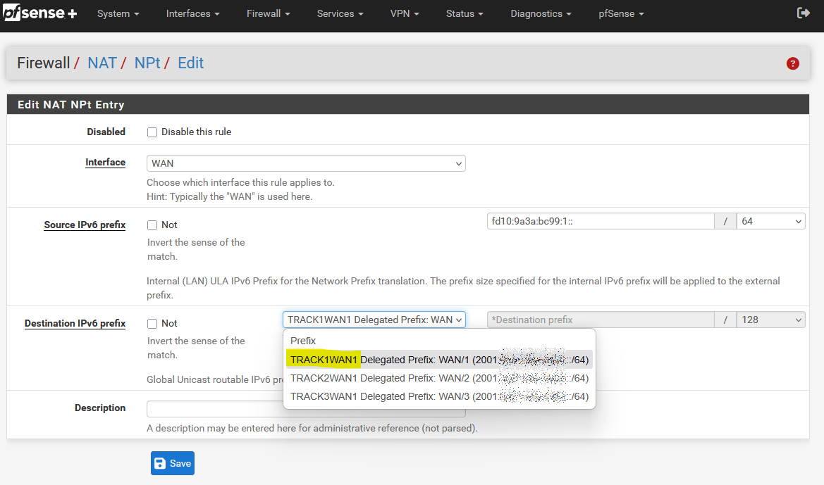Open the Diagnostics menu
The image size is (824, 485).
[541, 14]
